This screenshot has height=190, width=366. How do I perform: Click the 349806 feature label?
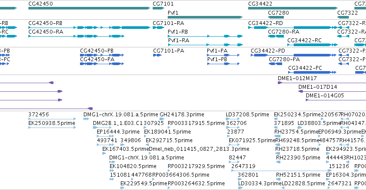pos(131,140)
